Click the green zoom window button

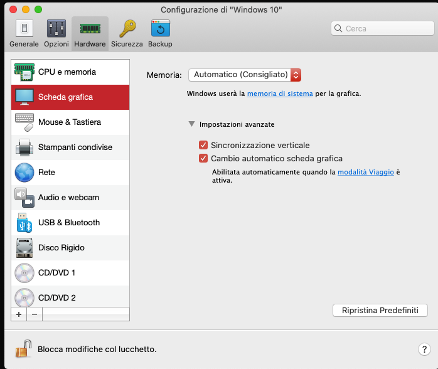click(38, 9)
